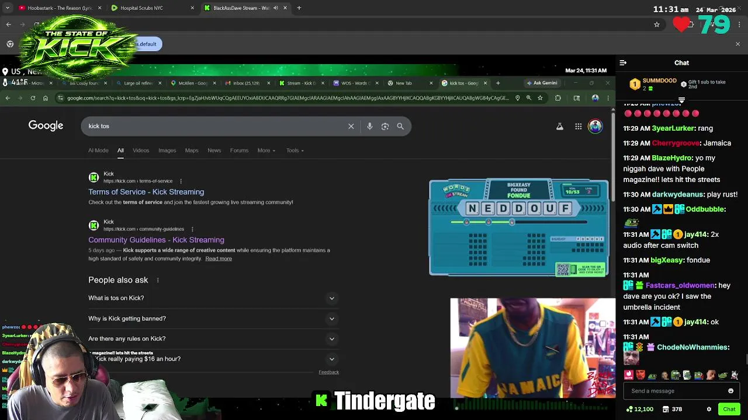Switch to Maps search tab
This screenshot has width=748, height=420.
click(192, 150)
